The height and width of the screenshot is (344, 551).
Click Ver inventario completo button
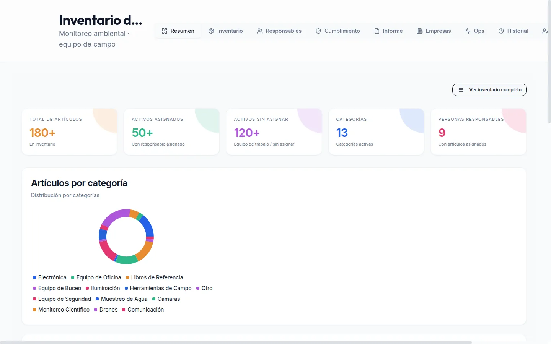(x=489, y=90)
